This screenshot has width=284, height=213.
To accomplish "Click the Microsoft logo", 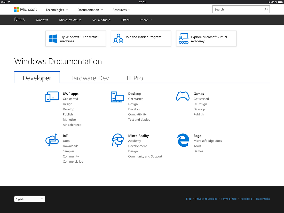I will pyautogui.click(x=25, y=10).
